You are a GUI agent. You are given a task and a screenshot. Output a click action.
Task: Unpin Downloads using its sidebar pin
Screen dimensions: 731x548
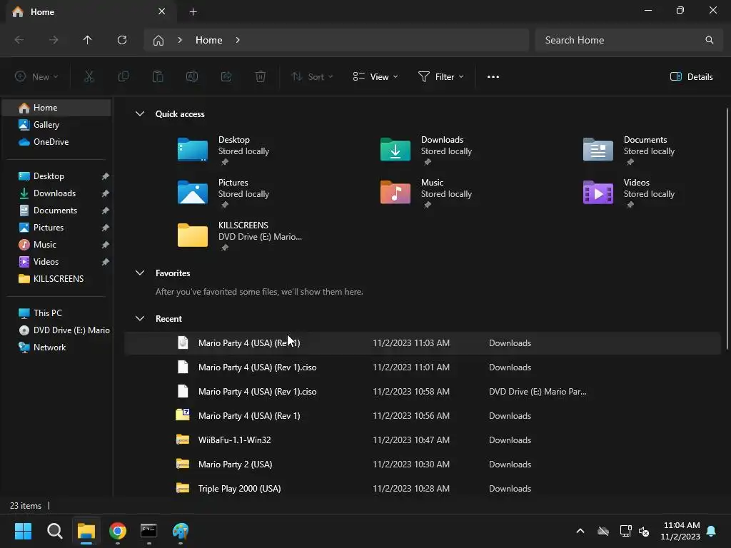(106, 193)
